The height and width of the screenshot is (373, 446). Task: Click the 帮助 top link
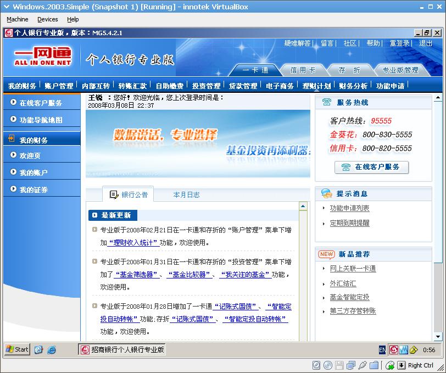[373, 43]
